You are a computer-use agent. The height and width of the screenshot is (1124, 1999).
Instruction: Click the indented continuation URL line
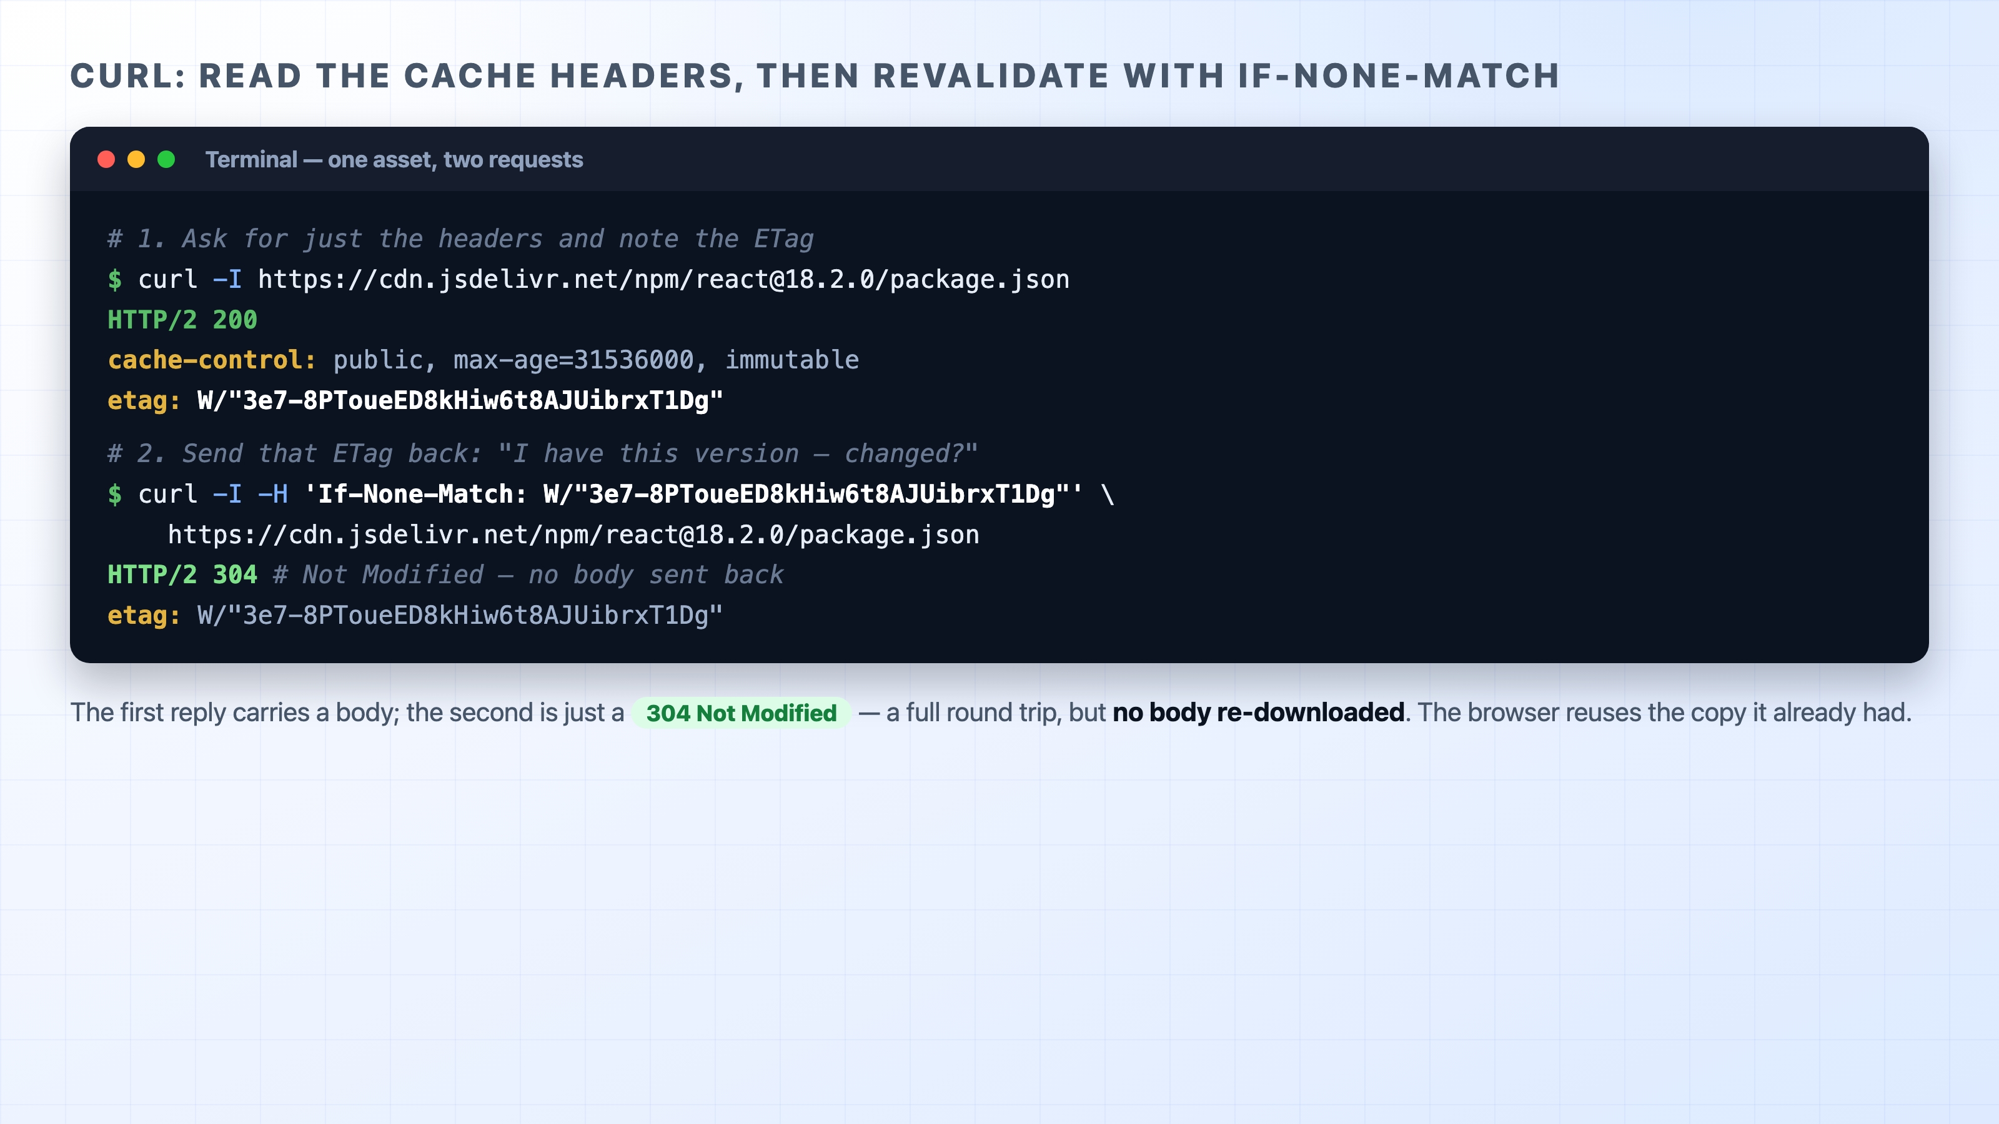point(573,535)
